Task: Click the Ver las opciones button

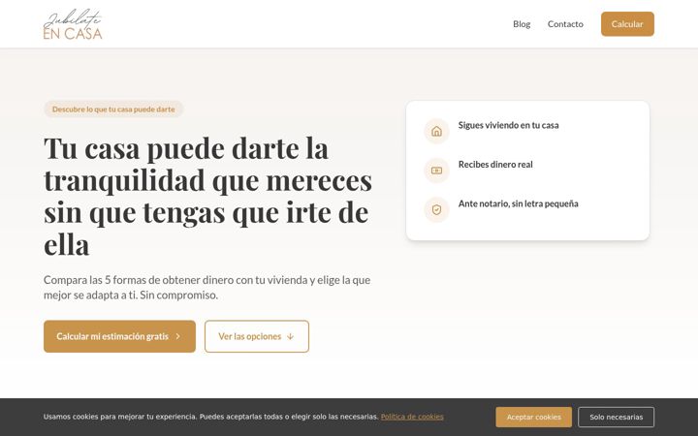Action: 256,336
